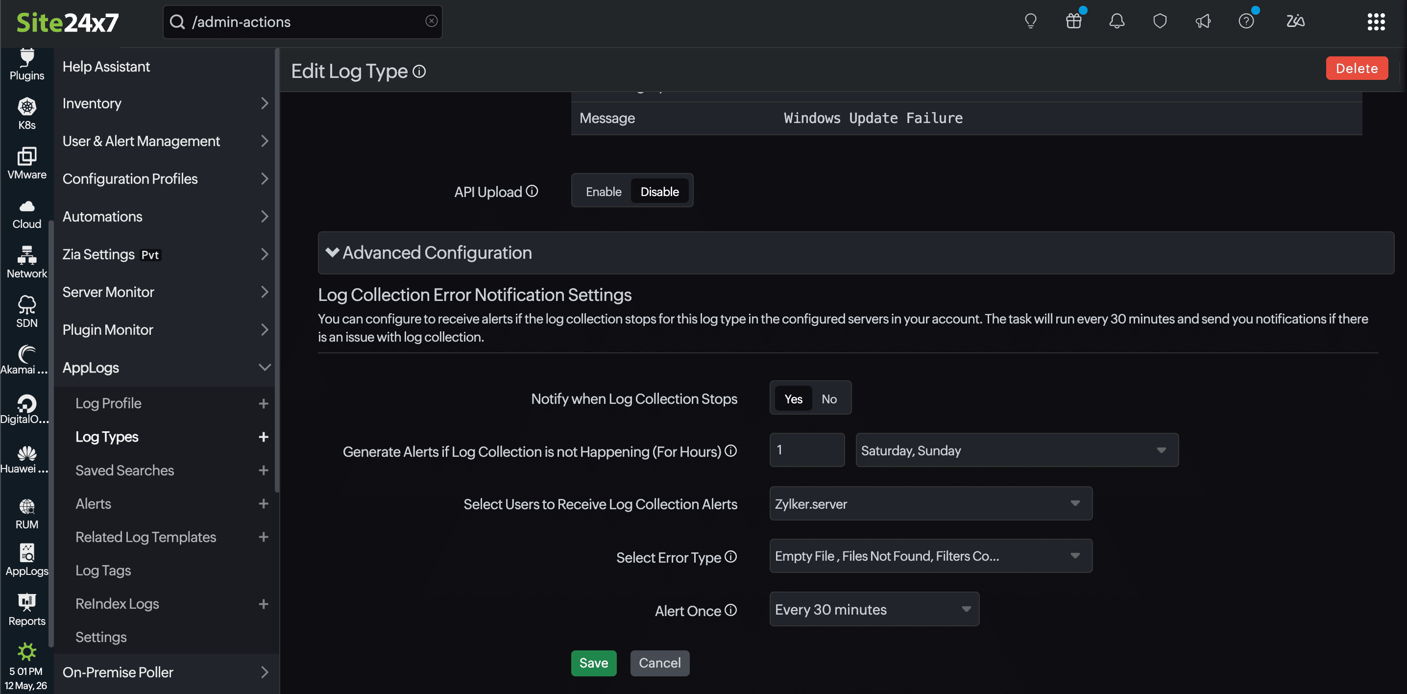Open the Reports sidebar icon
This screenshot has height=694, width=1407.
tap(27, 610)
